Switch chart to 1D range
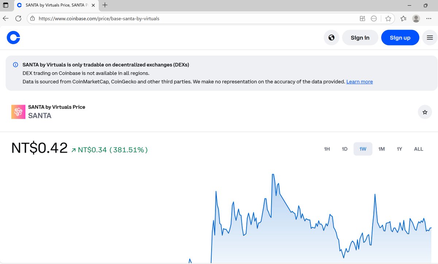Screen dimensions: 438x264 click(x=345, y=149)
